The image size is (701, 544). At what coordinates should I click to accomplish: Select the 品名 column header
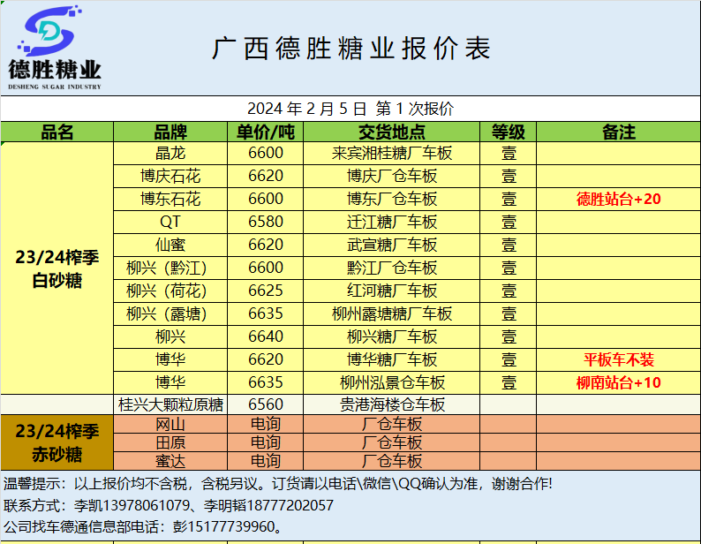[57, 132]
